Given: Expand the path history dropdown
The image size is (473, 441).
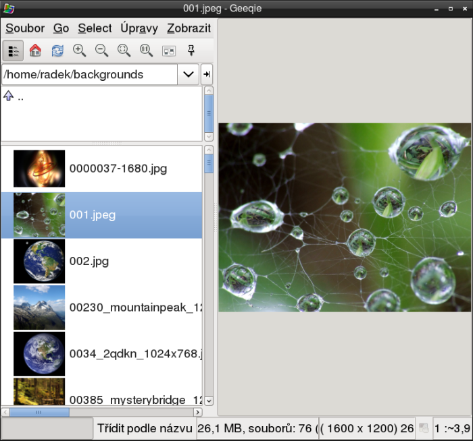Looking at the screenshot, I should click(x=187, y=74).
